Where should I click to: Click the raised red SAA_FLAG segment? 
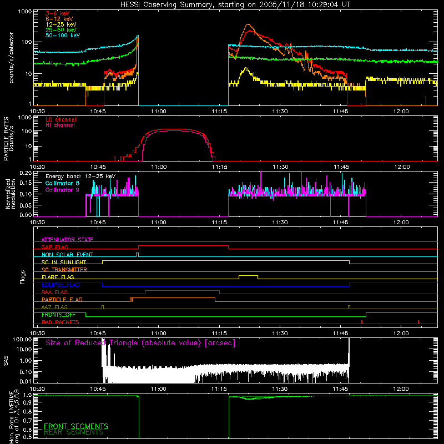(183, 290)
